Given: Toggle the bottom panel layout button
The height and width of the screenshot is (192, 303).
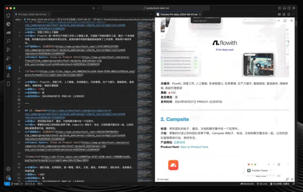Looking at the screenshot, I should point(284,8).
